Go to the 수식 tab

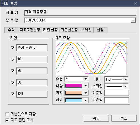11,30
